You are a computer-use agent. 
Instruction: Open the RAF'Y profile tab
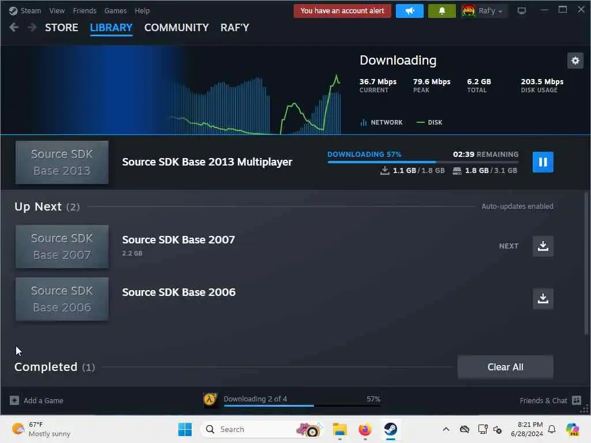(x=235, y=28)
